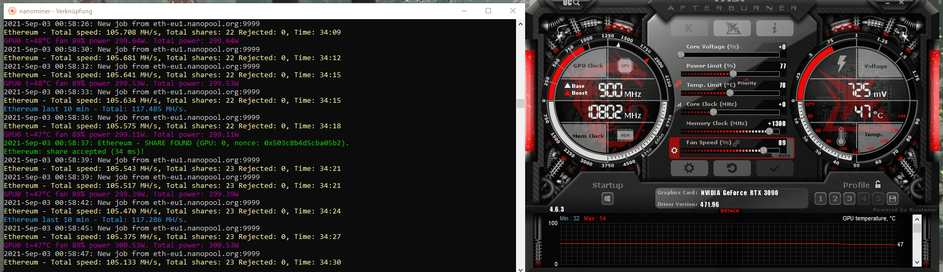Select profile slot 2
Image resolution: width=943 pixels, height=272 pixels.
pos(835,199)
